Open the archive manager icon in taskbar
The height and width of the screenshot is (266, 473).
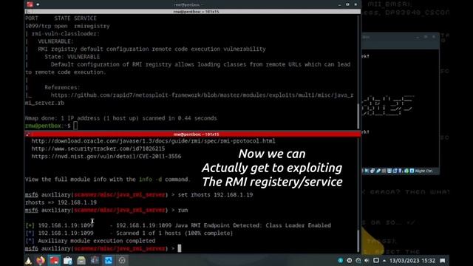tap(81, 261)
